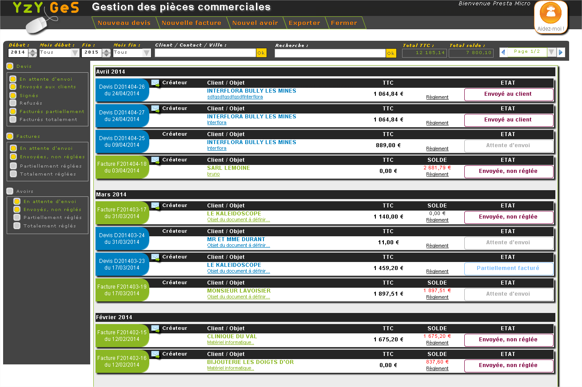Adjust the Début year stepper

coord(32,53)
